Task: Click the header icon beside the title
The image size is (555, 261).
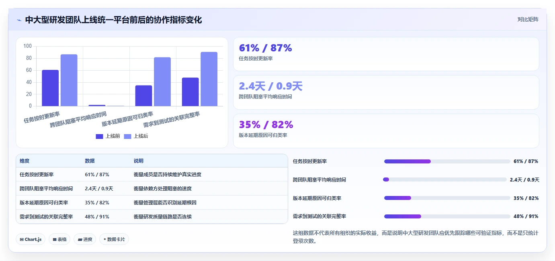Action: coord(19,20)
